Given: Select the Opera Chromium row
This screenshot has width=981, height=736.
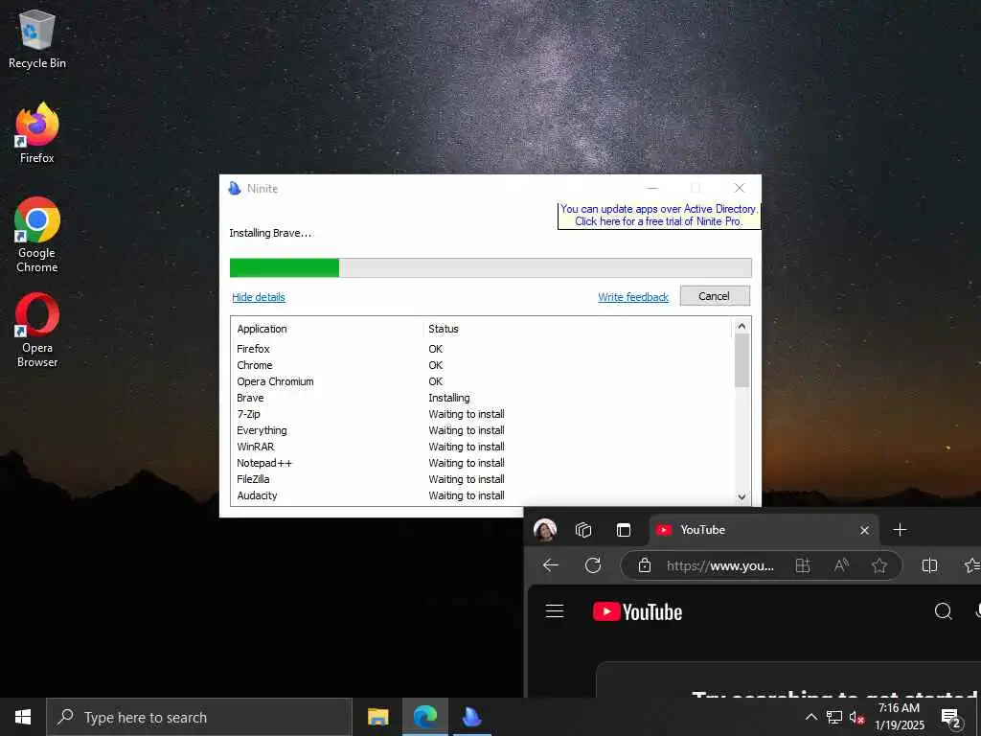Looking at the screenshot, I should (482, 381).
